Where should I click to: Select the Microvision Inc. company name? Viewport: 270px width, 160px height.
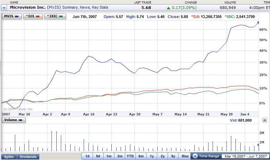pos(28,7)
